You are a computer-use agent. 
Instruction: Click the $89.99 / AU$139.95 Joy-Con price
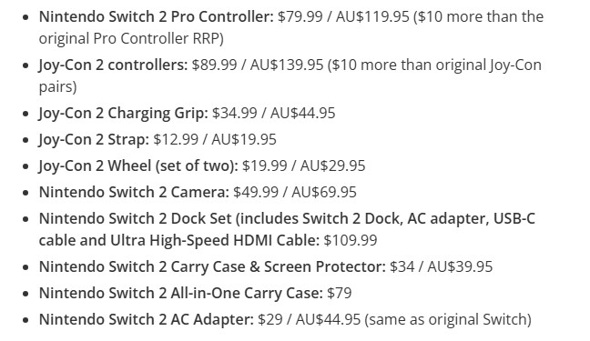coord(258,65)
